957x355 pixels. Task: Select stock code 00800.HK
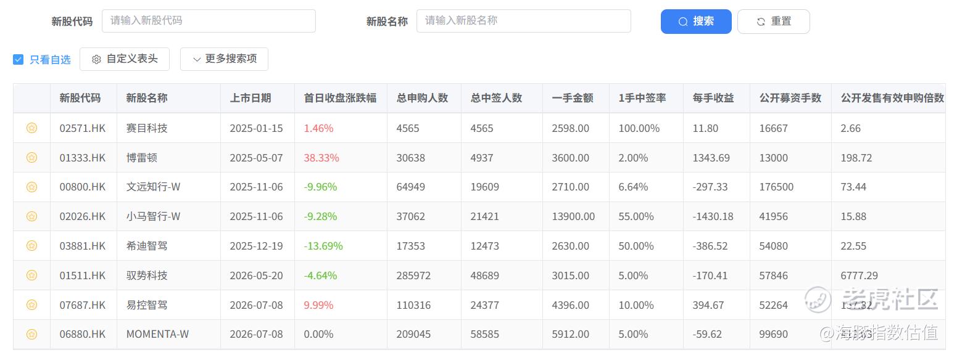(83, 187)
